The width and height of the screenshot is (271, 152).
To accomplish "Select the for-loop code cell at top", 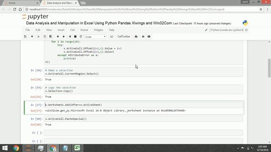I will click(143, 52).
